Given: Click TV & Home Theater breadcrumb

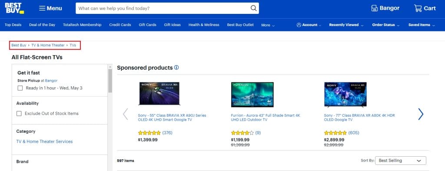Looking at the screenshot, I should point(48,46).
